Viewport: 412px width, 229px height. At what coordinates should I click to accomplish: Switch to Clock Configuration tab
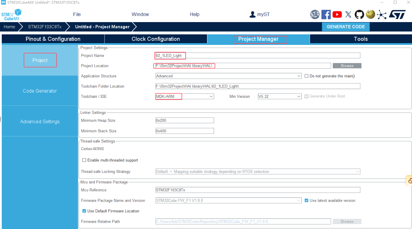[x=156, y=39]
